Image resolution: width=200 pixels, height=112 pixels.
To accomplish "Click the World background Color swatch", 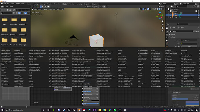I will coord(190,44).
